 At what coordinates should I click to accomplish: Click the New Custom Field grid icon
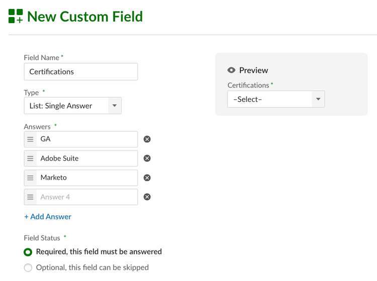pyautogui.click(x=16, y=16)
